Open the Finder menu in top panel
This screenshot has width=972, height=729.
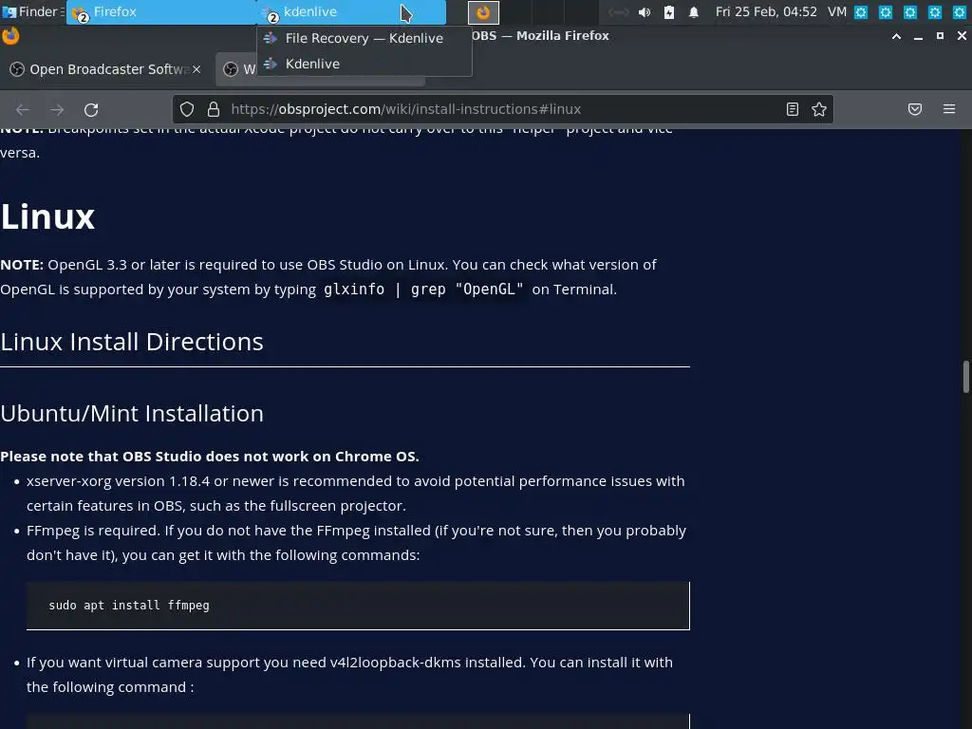(x=33, y=11)
